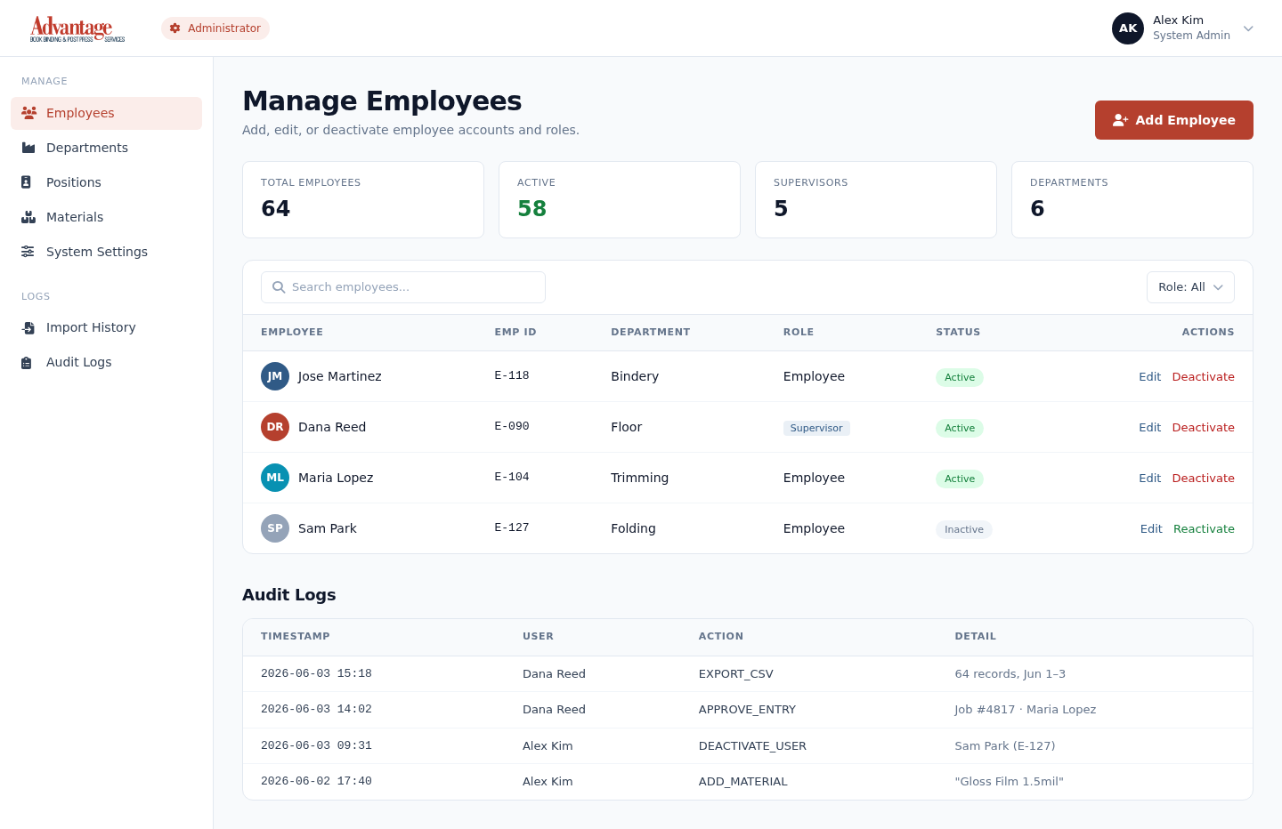The height and width of the screenshot is (829, 1282).
Task: Click the Supervisors card showing 5
Action: tap(876, 199)
